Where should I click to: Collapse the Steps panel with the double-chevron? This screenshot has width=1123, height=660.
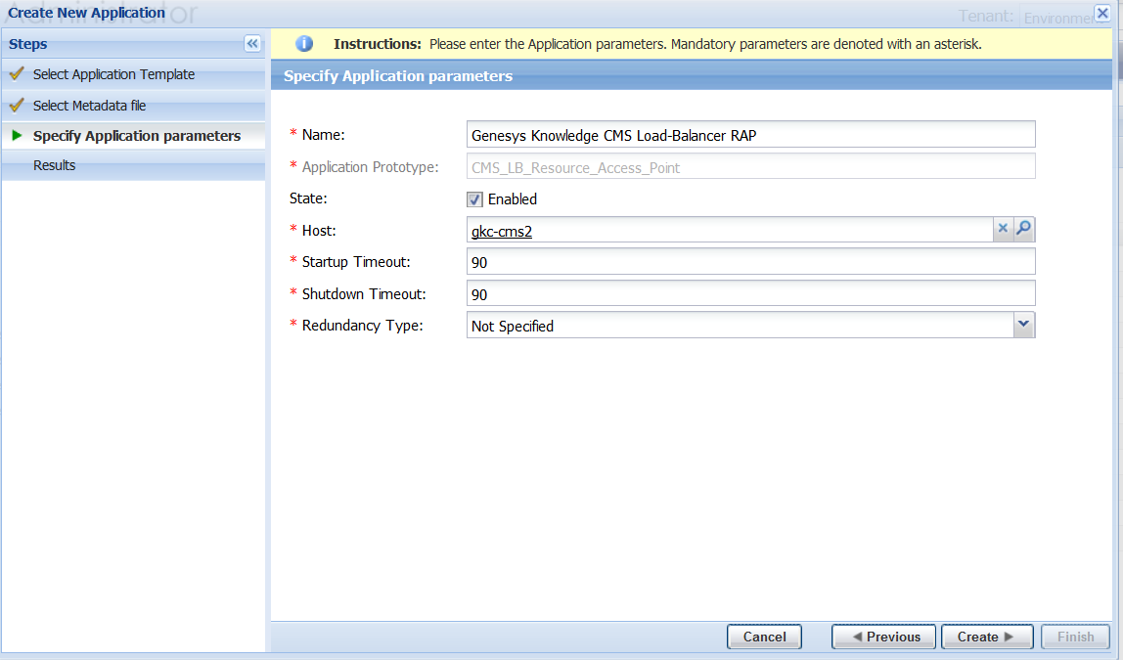pyautogui.click(x=252, y=43)
